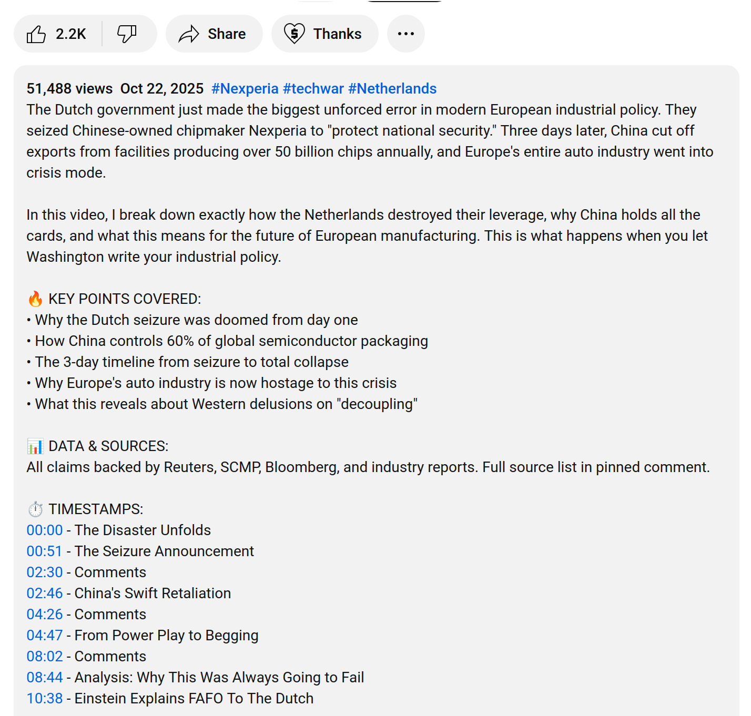Jump to 00:00 The Disaster Unfolds

pyautogui.click(x=45, y=530)
